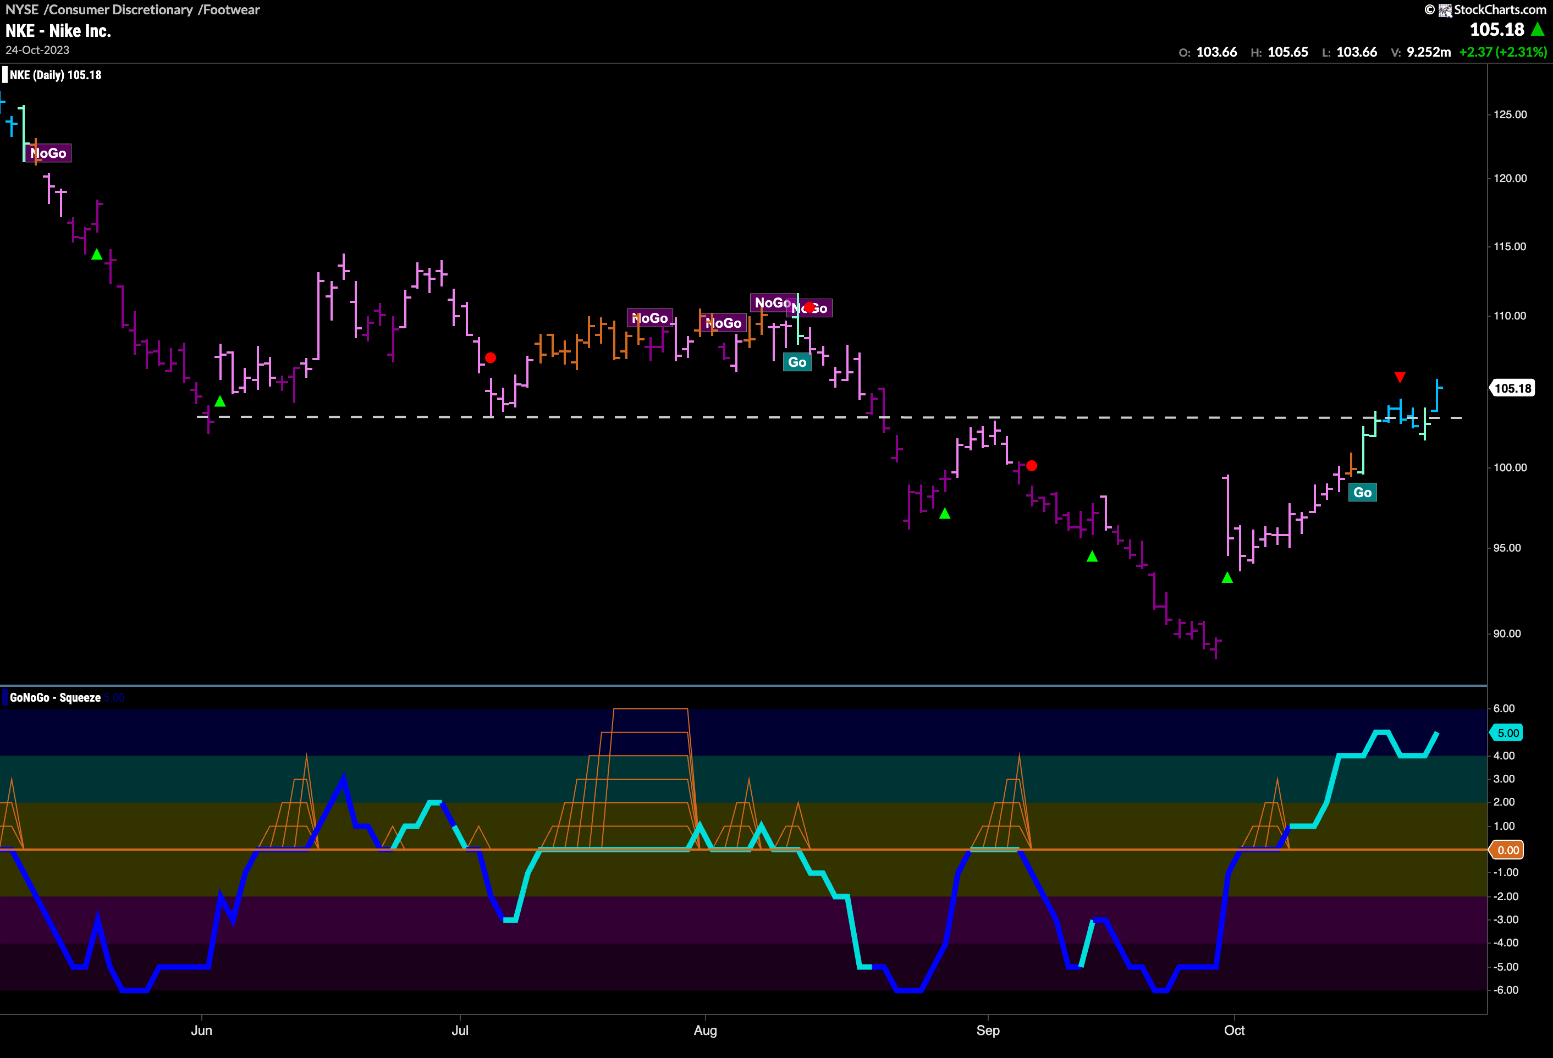The image size is (1553, 1058).
Task: Click the 105.18 price tag on the price axis
Action: click(1512, 388)
